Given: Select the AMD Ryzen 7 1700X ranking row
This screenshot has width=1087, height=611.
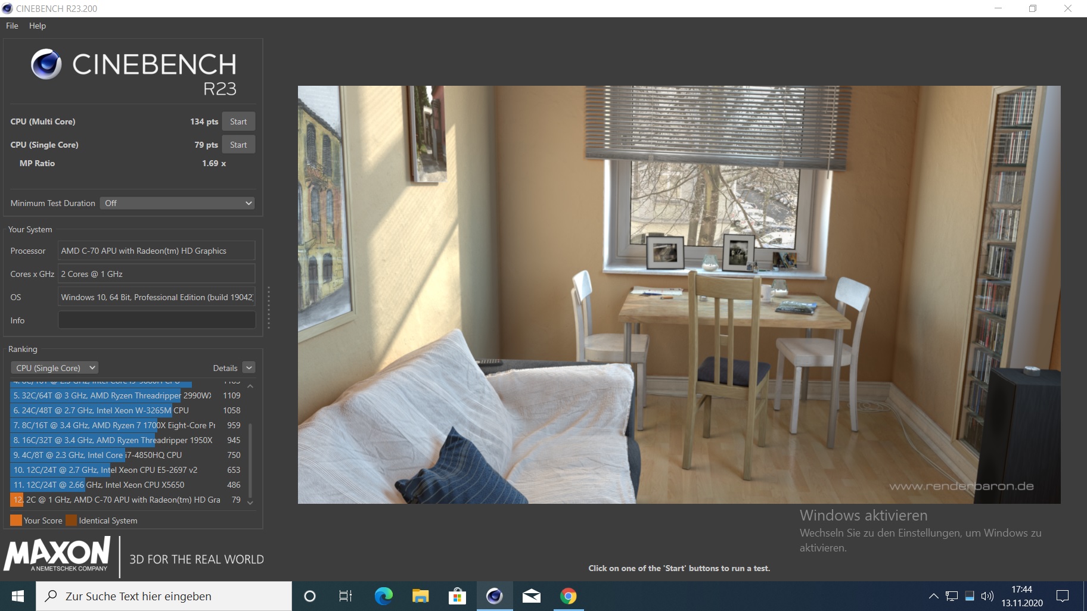Looking at the screenshot, I should coord(126,425).
